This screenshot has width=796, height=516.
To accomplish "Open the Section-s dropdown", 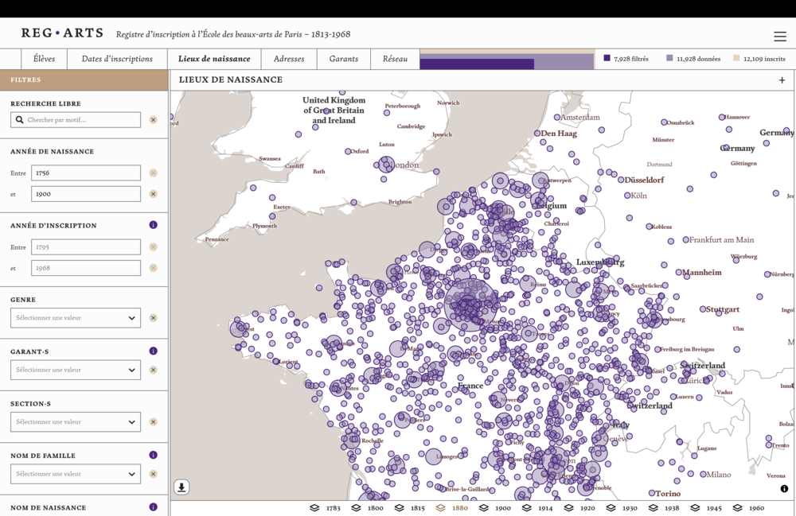I will coord(76,421).
